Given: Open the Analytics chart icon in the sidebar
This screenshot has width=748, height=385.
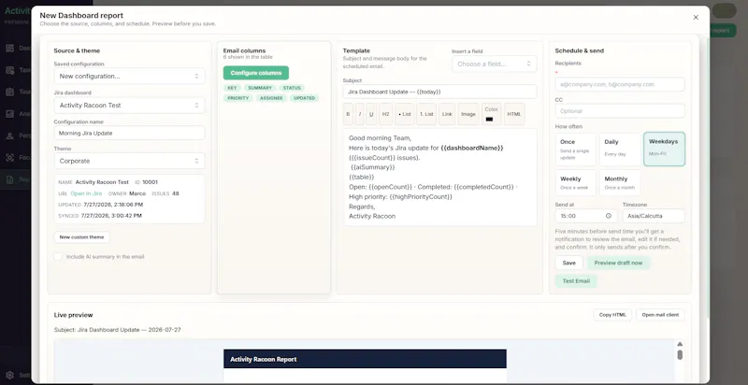Looking at the screenshot, I should click(10, 114).
